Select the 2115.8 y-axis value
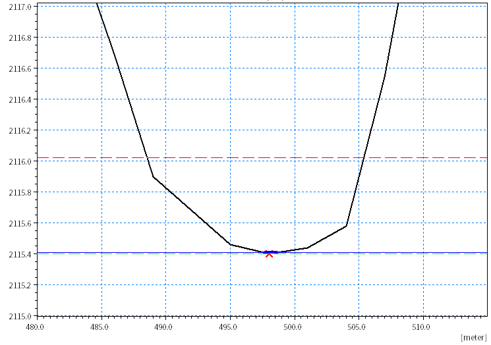Screen dimensions: 491x345 20,193
